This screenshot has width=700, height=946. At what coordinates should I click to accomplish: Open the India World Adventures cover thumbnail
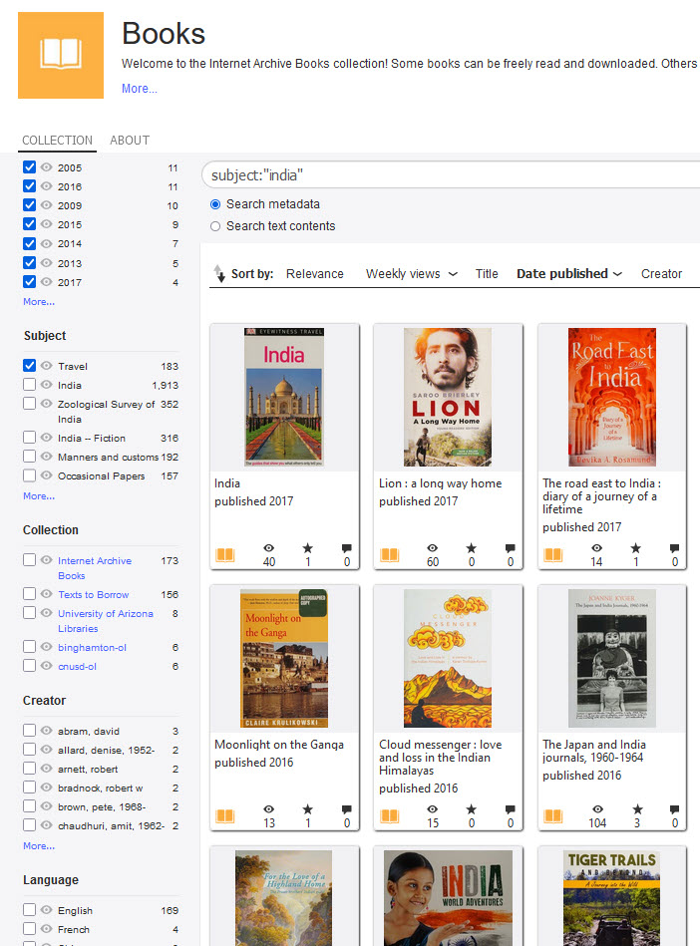pos(448,898)
